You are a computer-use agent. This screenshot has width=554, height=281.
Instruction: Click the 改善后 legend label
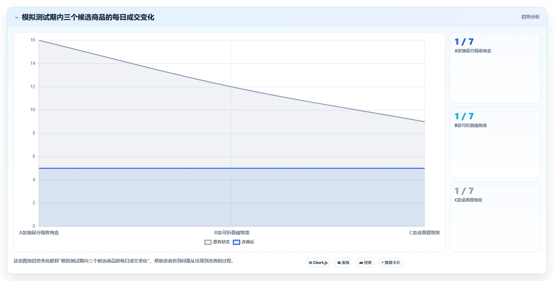point(248,242)
